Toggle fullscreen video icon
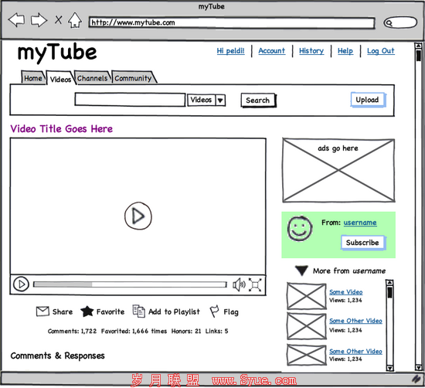The height and width of the screenshot is (388, 425). (x=255, y=284)
